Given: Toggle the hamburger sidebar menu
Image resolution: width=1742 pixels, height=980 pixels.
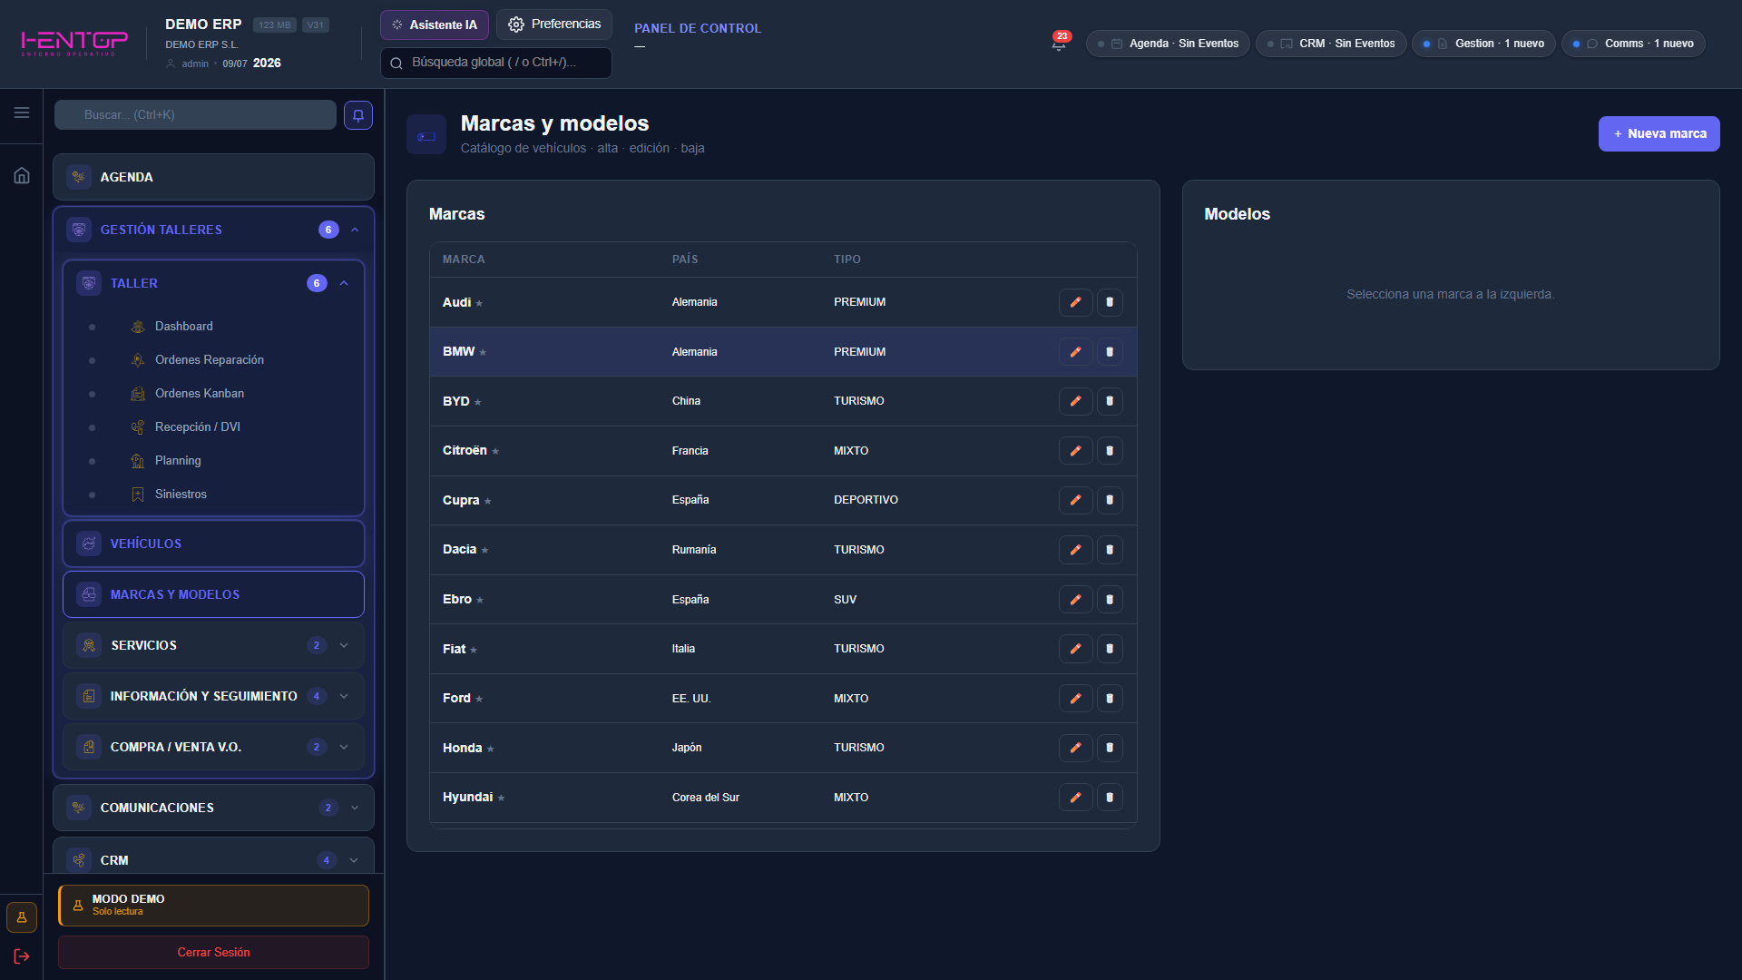Looking at the screenshot, I should coord(22,113).
